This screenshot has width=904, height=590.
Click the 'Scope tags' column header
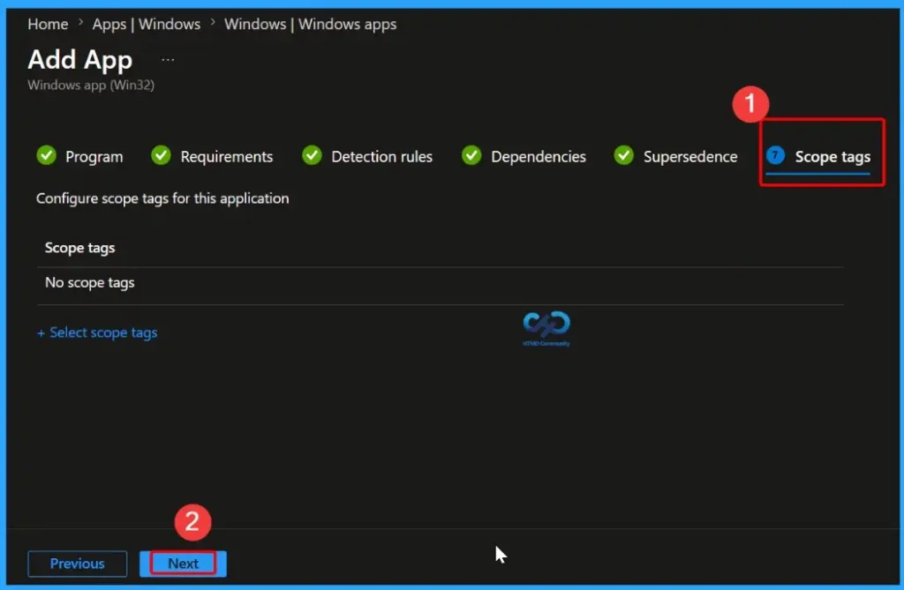point(80,248)
